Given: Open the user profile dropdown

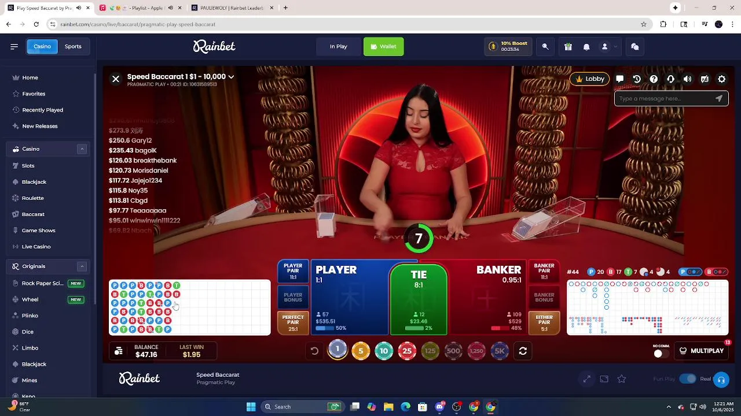Looking at the screenshot, I should coord(607,47).
